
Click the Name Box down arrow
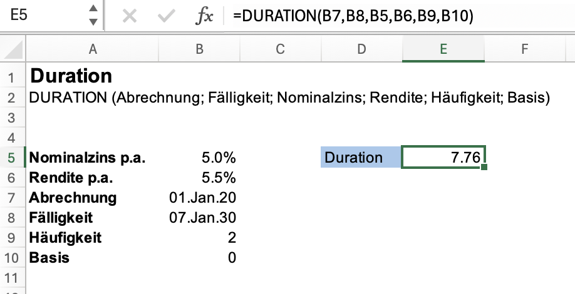(x=93, y=22)
